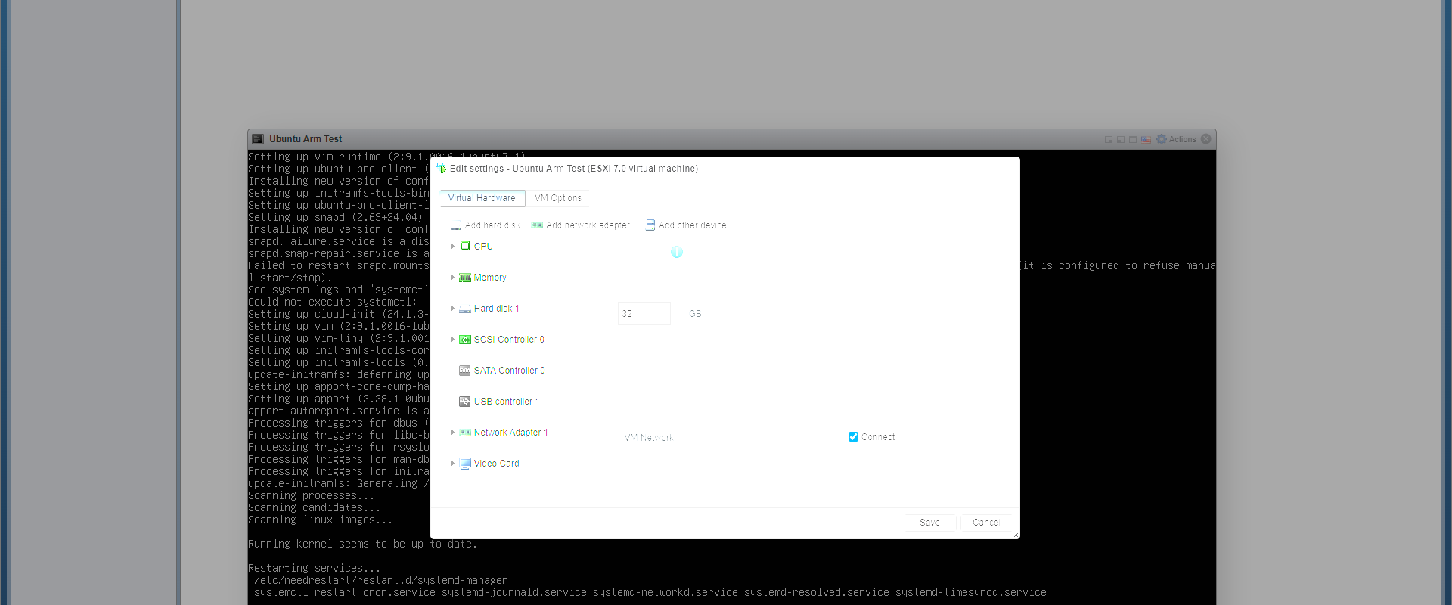Click the Video Card monitor icon
This screenshot has width=1452, height=605.
coord(465,464)
